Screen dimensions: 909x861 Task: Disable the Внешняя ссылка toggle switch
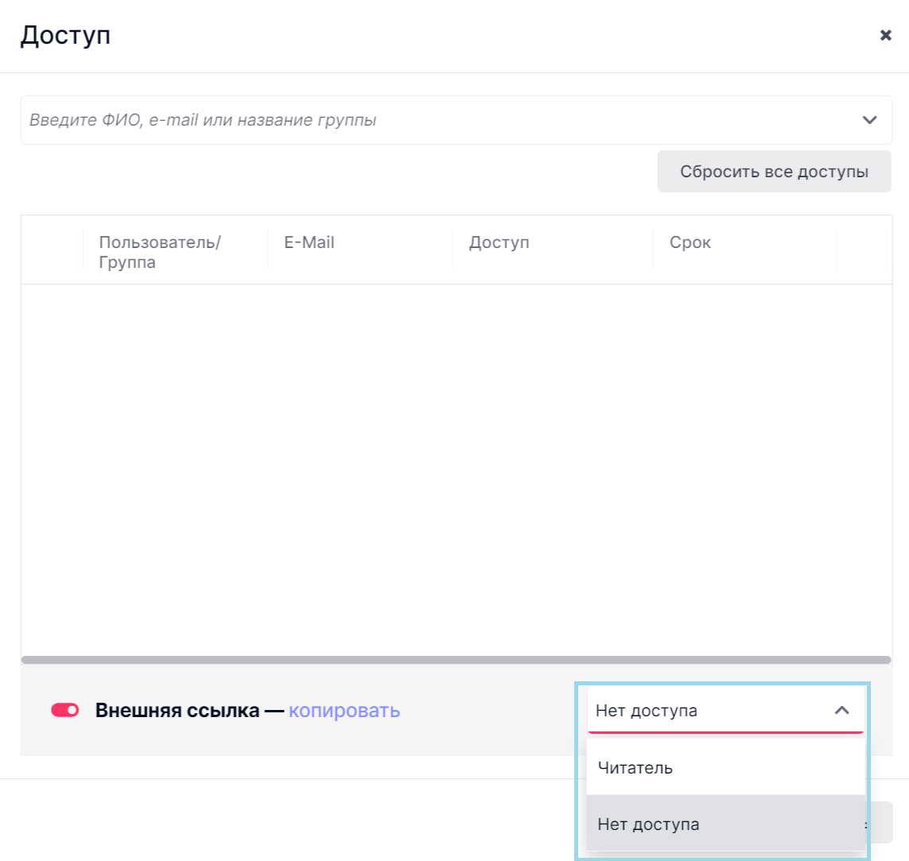[65, 710]
